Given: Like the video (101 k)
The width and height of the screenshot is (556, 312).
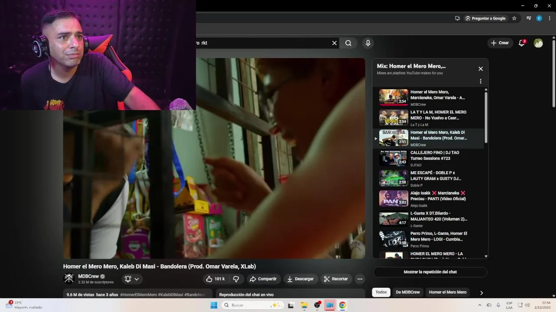Looking at the screenshot, I should (215, 279).
